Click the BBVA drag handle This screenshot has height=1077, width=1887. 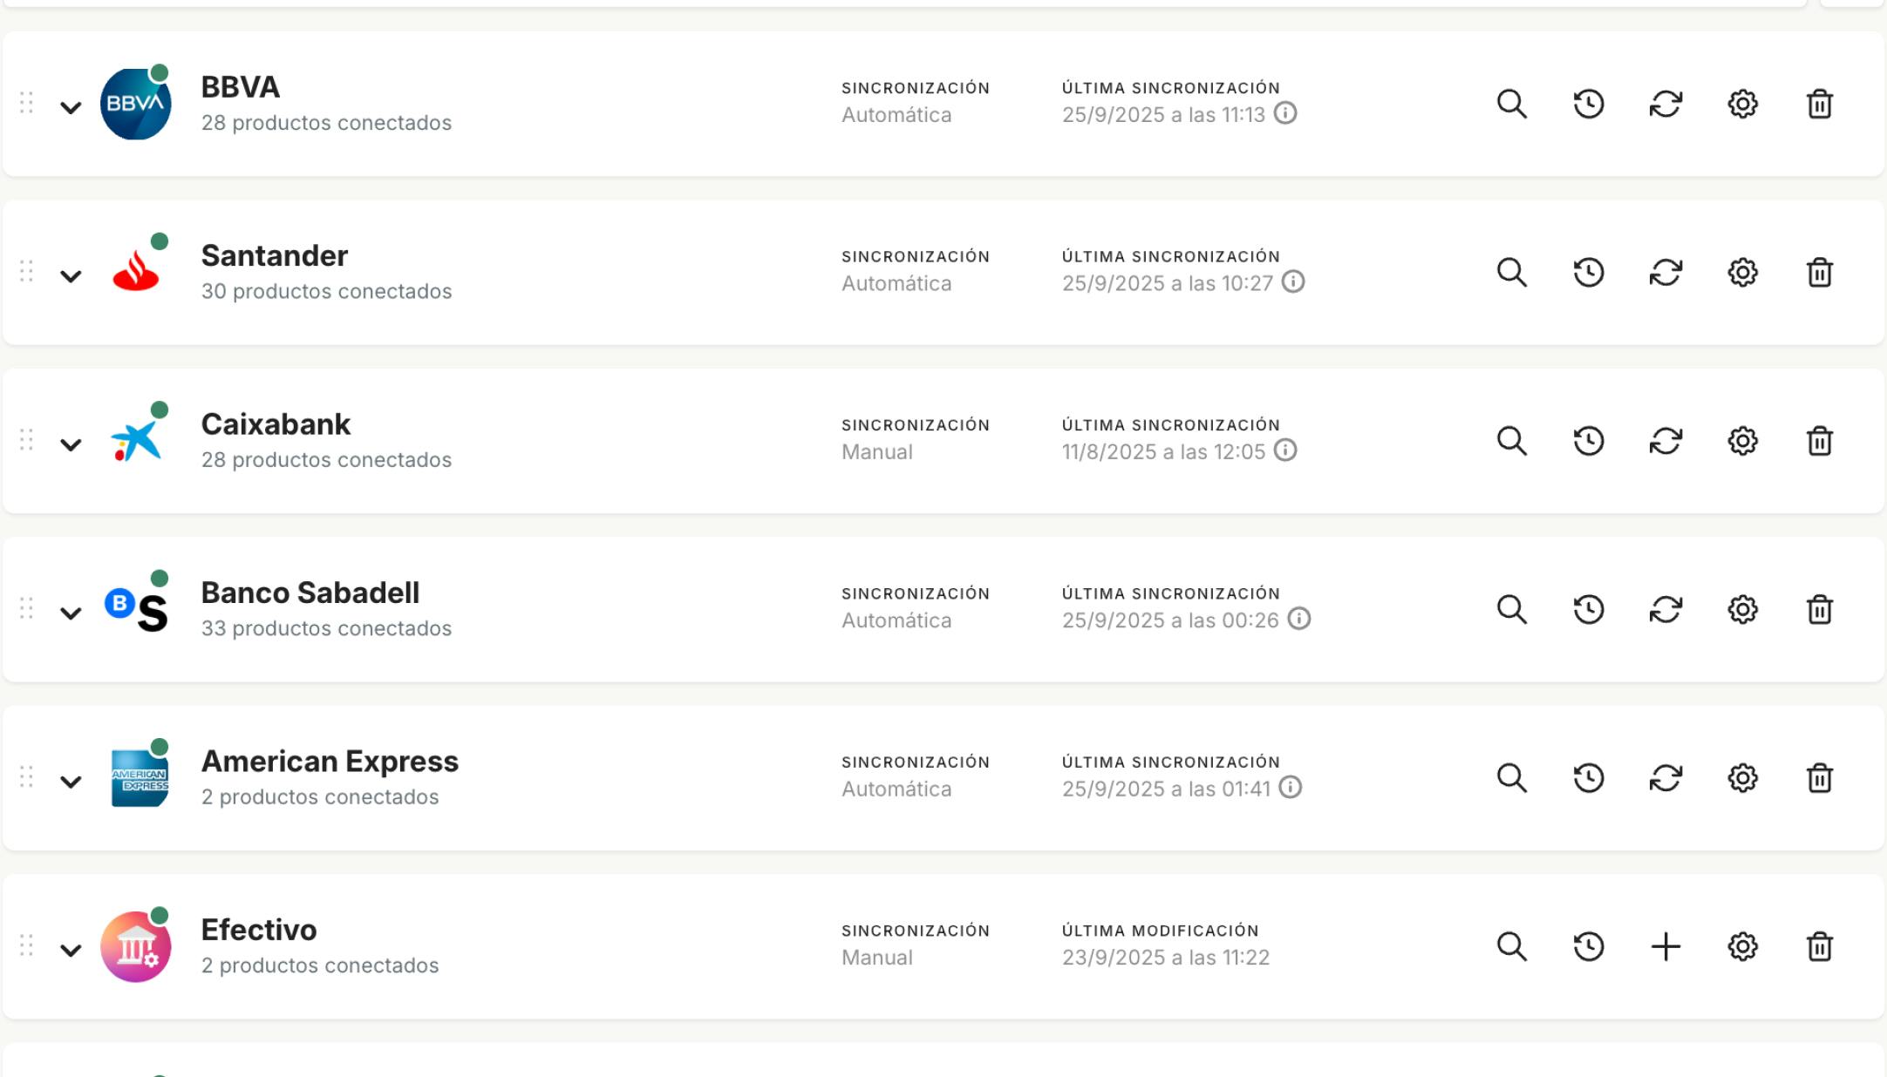(27, 103)
